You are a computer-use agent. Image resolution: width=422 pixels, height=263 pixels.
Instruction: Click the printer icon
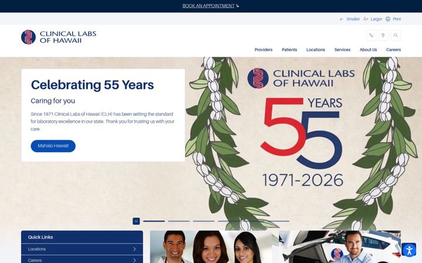[x=388, y=19]
